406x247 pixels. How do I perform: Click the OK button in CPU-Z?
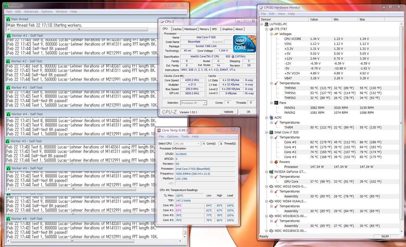[x=249, y=112]
